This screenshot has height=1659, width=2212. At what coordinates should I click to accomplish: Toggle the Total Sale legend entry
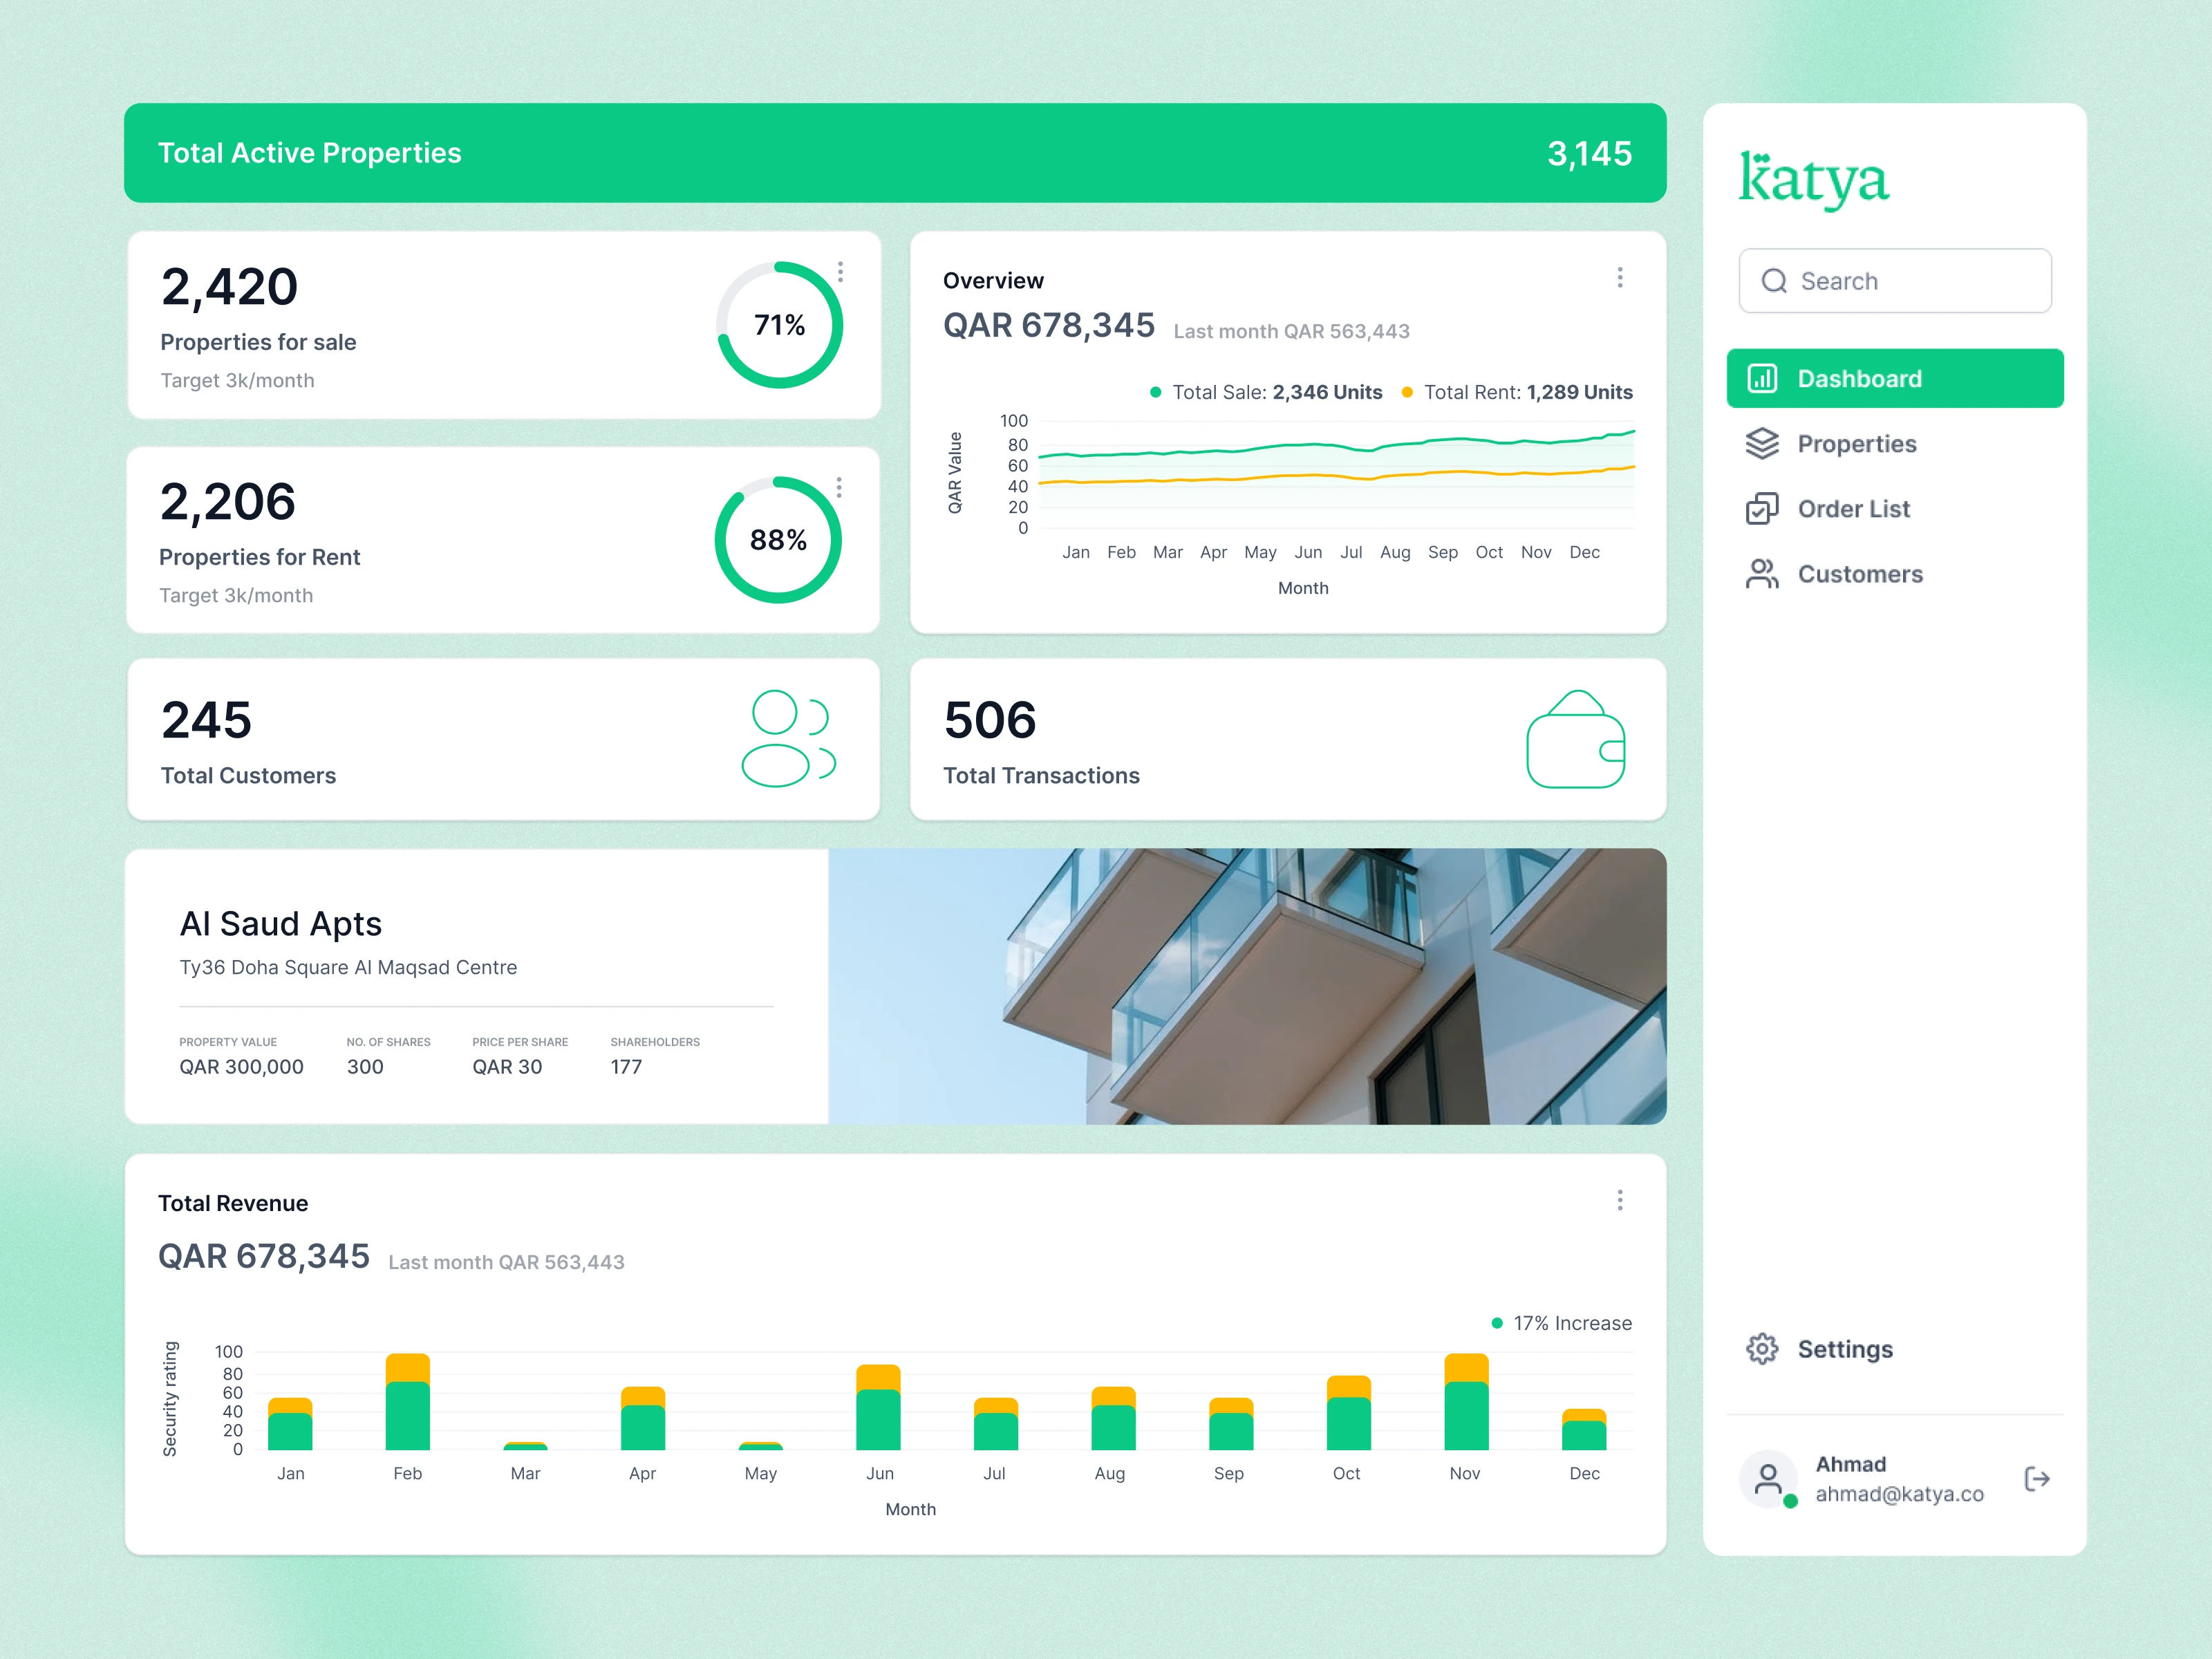coord(1265,392)
